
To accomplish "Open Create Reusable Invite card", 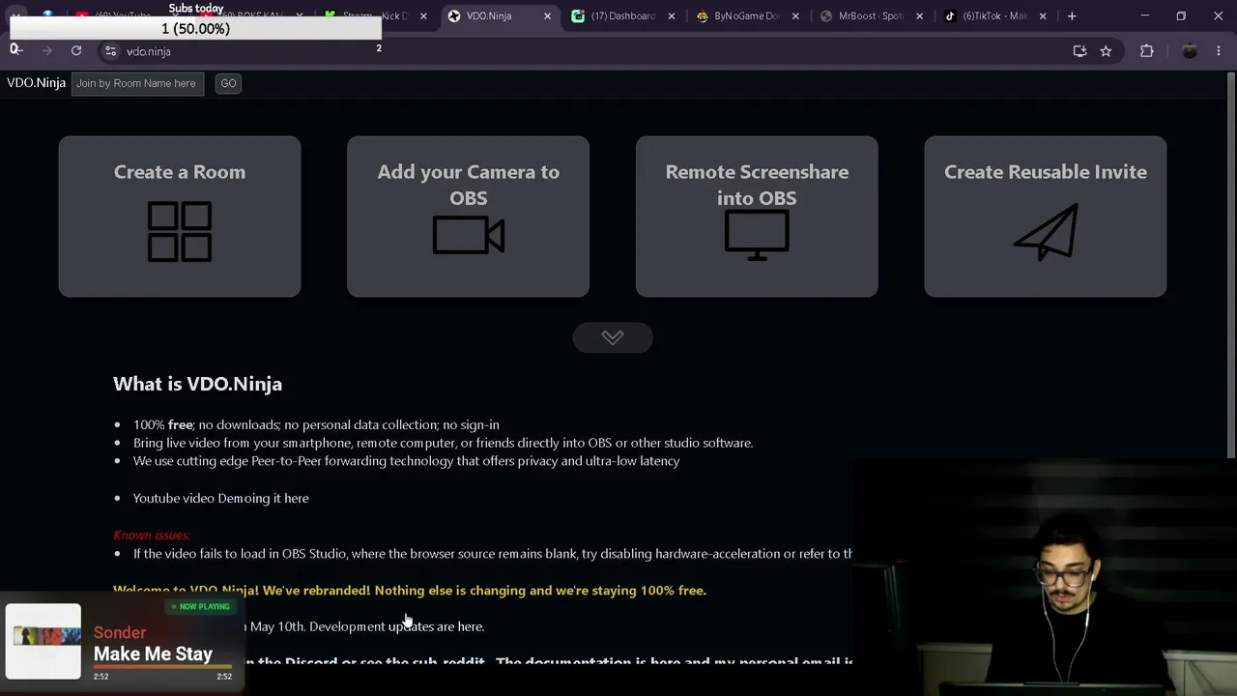I will click(x=1046, y=217).
